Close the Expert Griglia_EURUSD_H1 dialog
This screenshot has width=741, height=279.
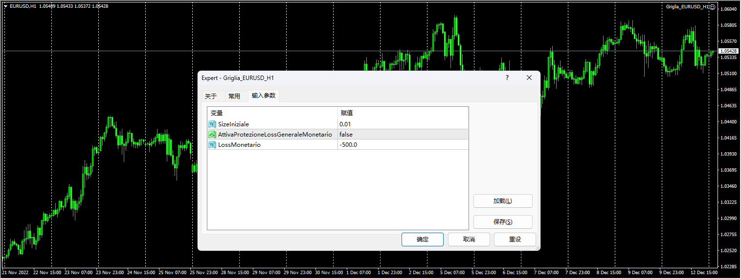(529, 78)
